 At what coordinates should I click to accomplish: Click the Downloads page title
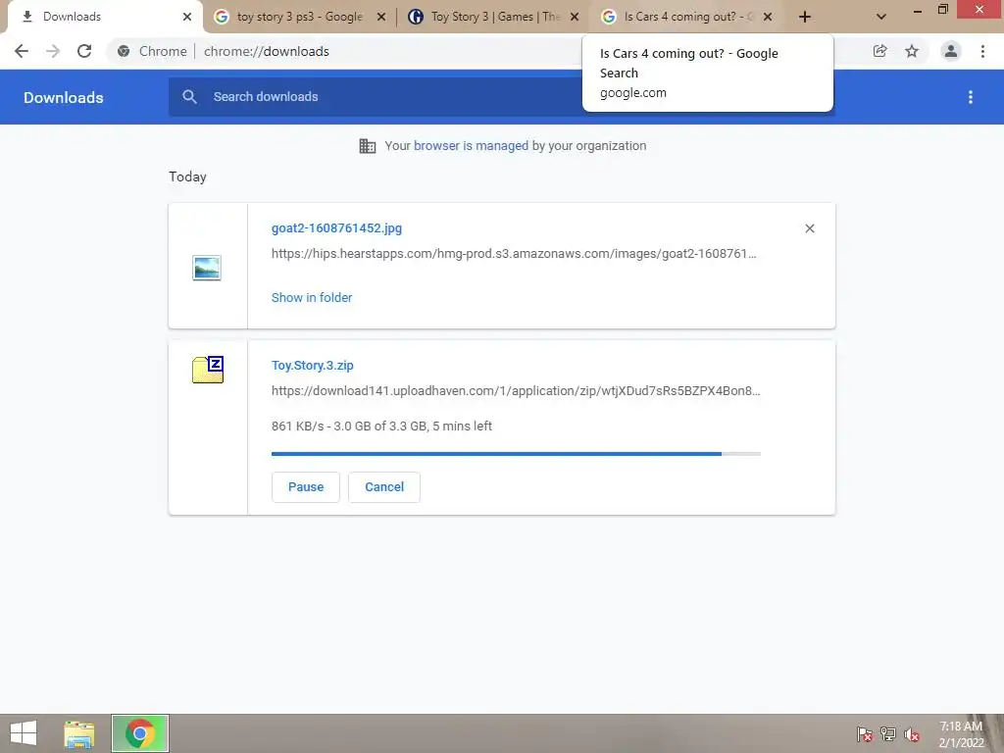coord(64,97)
